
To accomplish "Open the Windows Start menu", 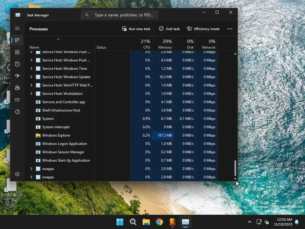I will click(120, 222).
